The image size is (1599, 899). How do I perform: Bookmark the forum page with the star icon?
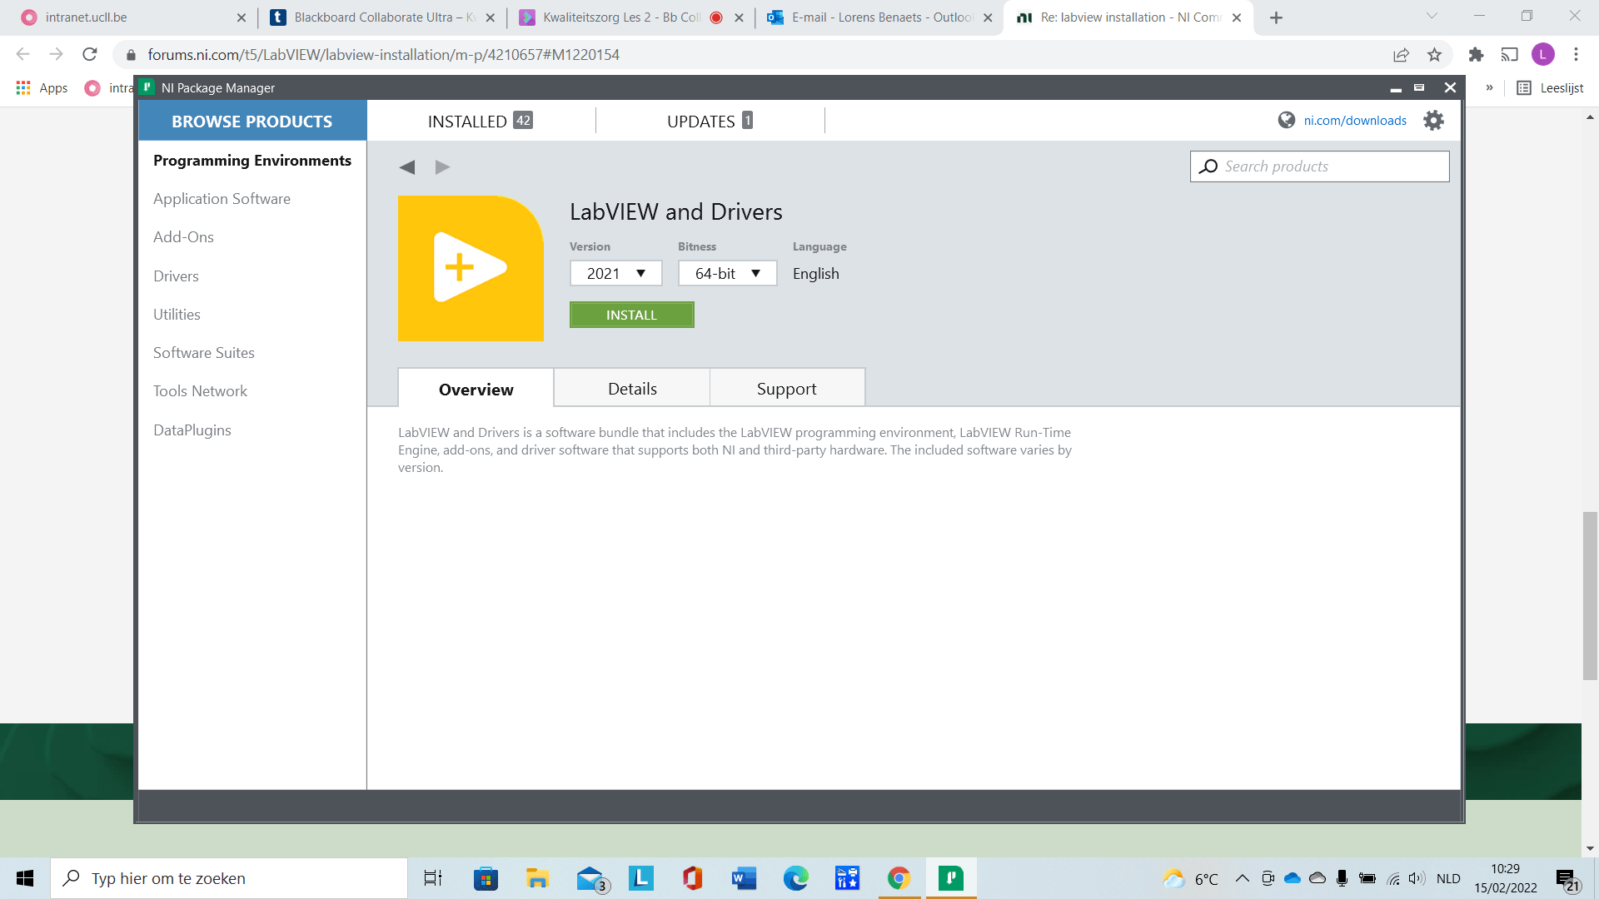(x=1434, y=55)
